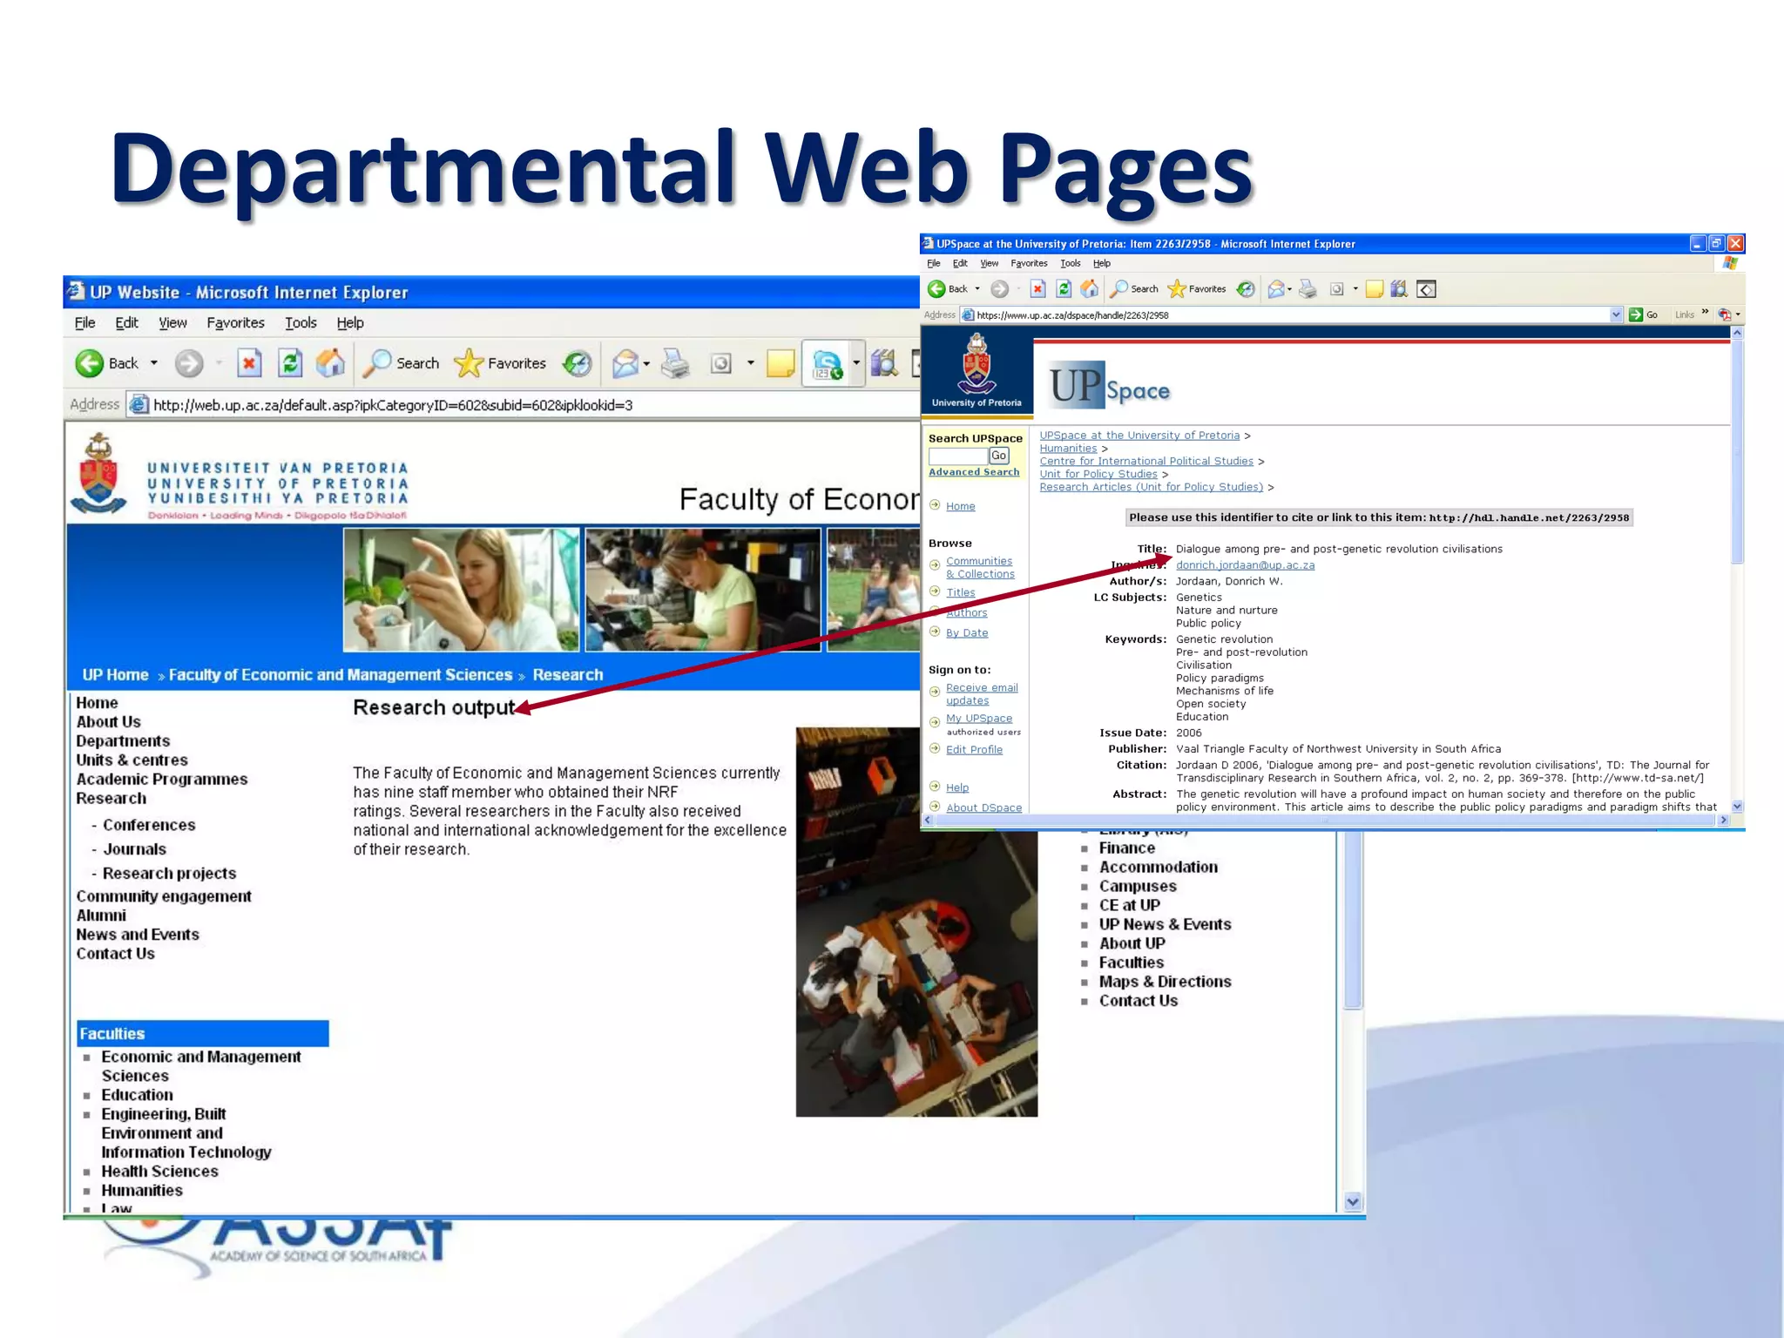Open Tools menu in UP Website window

coord(301,322)
